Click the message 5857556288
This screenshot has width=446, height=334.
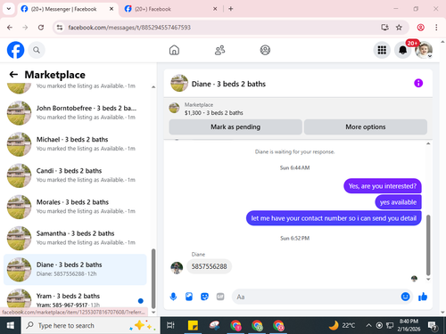click(209, 266)
